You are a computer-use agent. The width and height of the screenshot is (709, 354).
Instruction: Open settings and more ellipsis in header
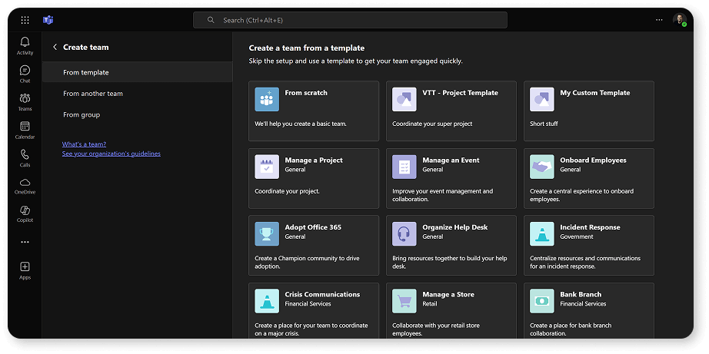pos(659,20)
